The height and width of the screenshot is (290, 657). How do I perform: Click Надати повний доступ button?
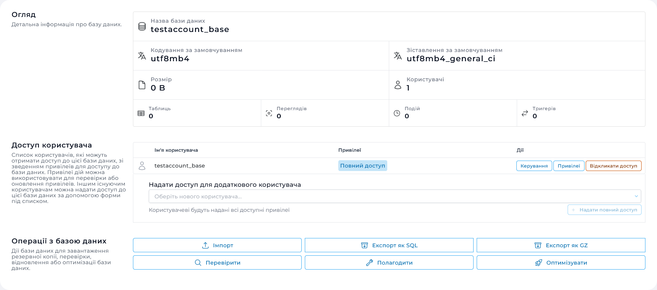[604, 210]
